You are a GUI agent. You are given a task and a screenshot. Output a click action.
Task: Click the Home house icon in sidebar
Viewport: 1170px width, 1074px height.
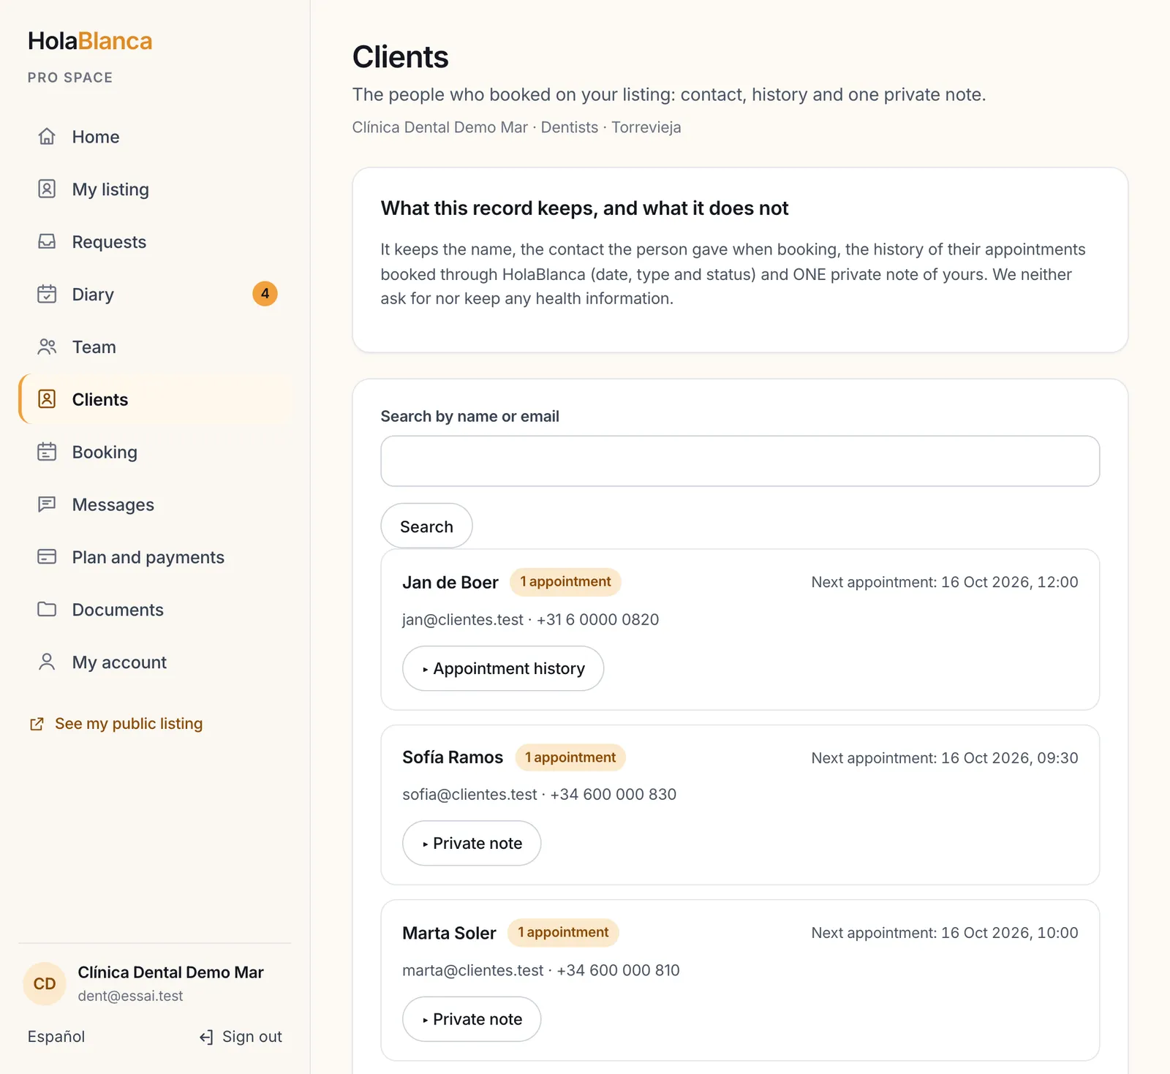(x=47, y=137)
